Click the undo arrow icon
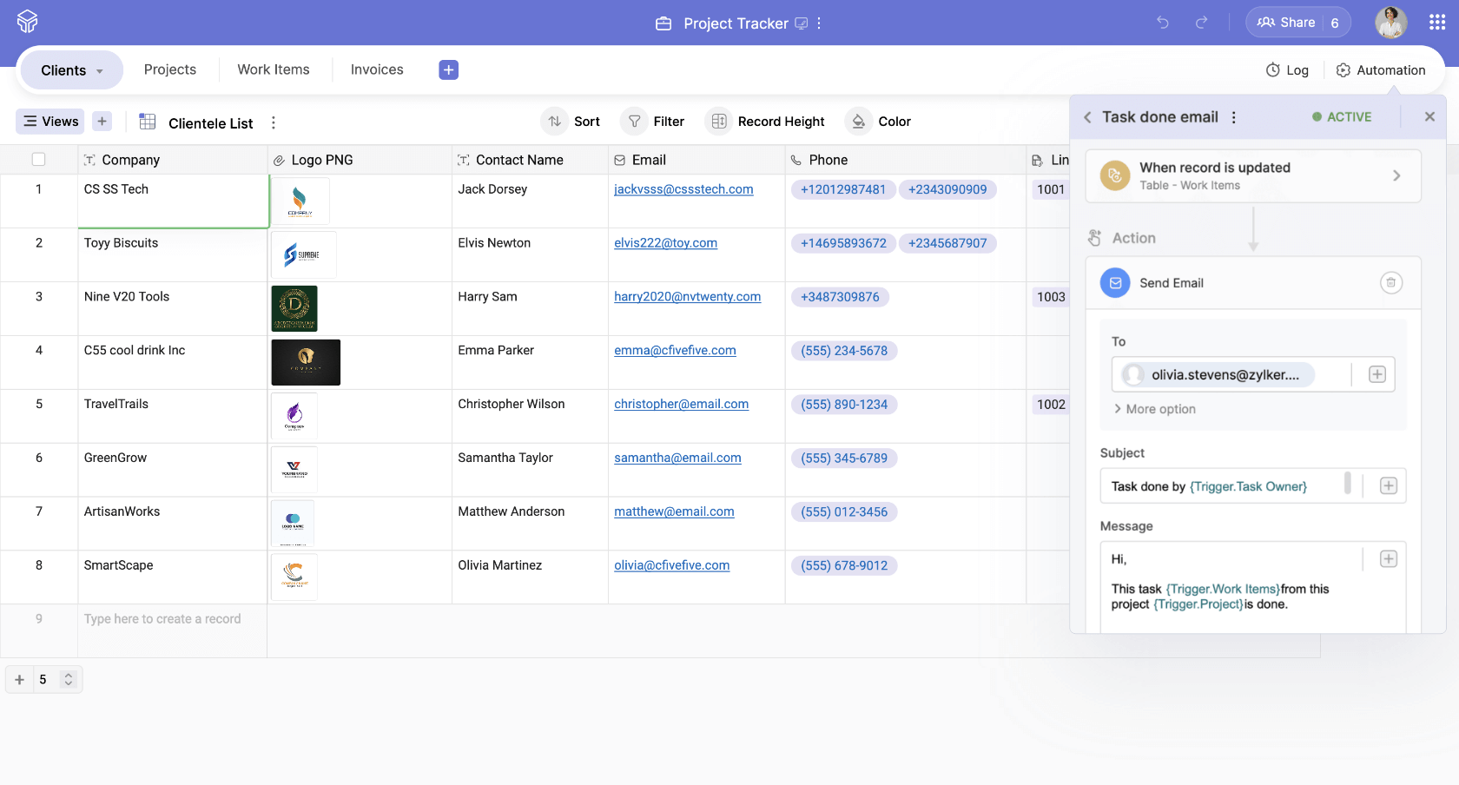The height and width of the screenshot is (785, 1459). [x=1162, y=23]
